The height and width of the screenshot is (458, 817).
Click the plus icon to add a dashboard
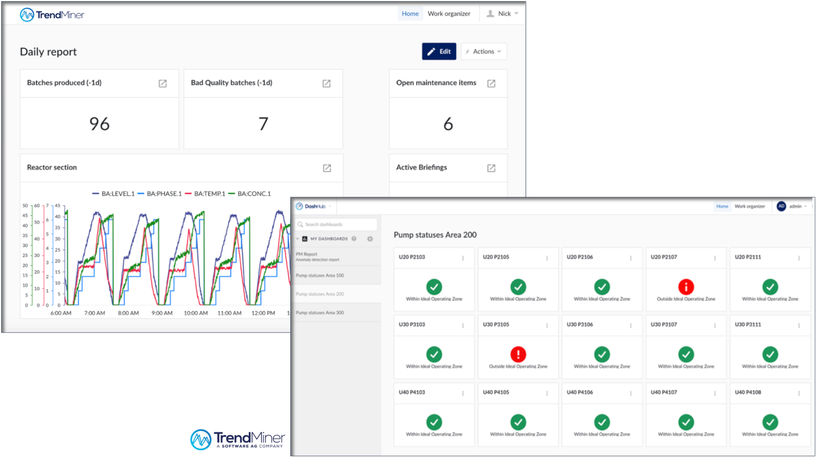tap(370, 239)
